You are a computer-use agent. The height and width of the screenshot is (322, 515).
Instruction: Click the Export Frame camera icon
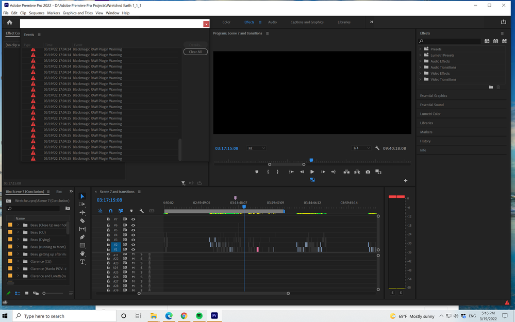[368, 172]
